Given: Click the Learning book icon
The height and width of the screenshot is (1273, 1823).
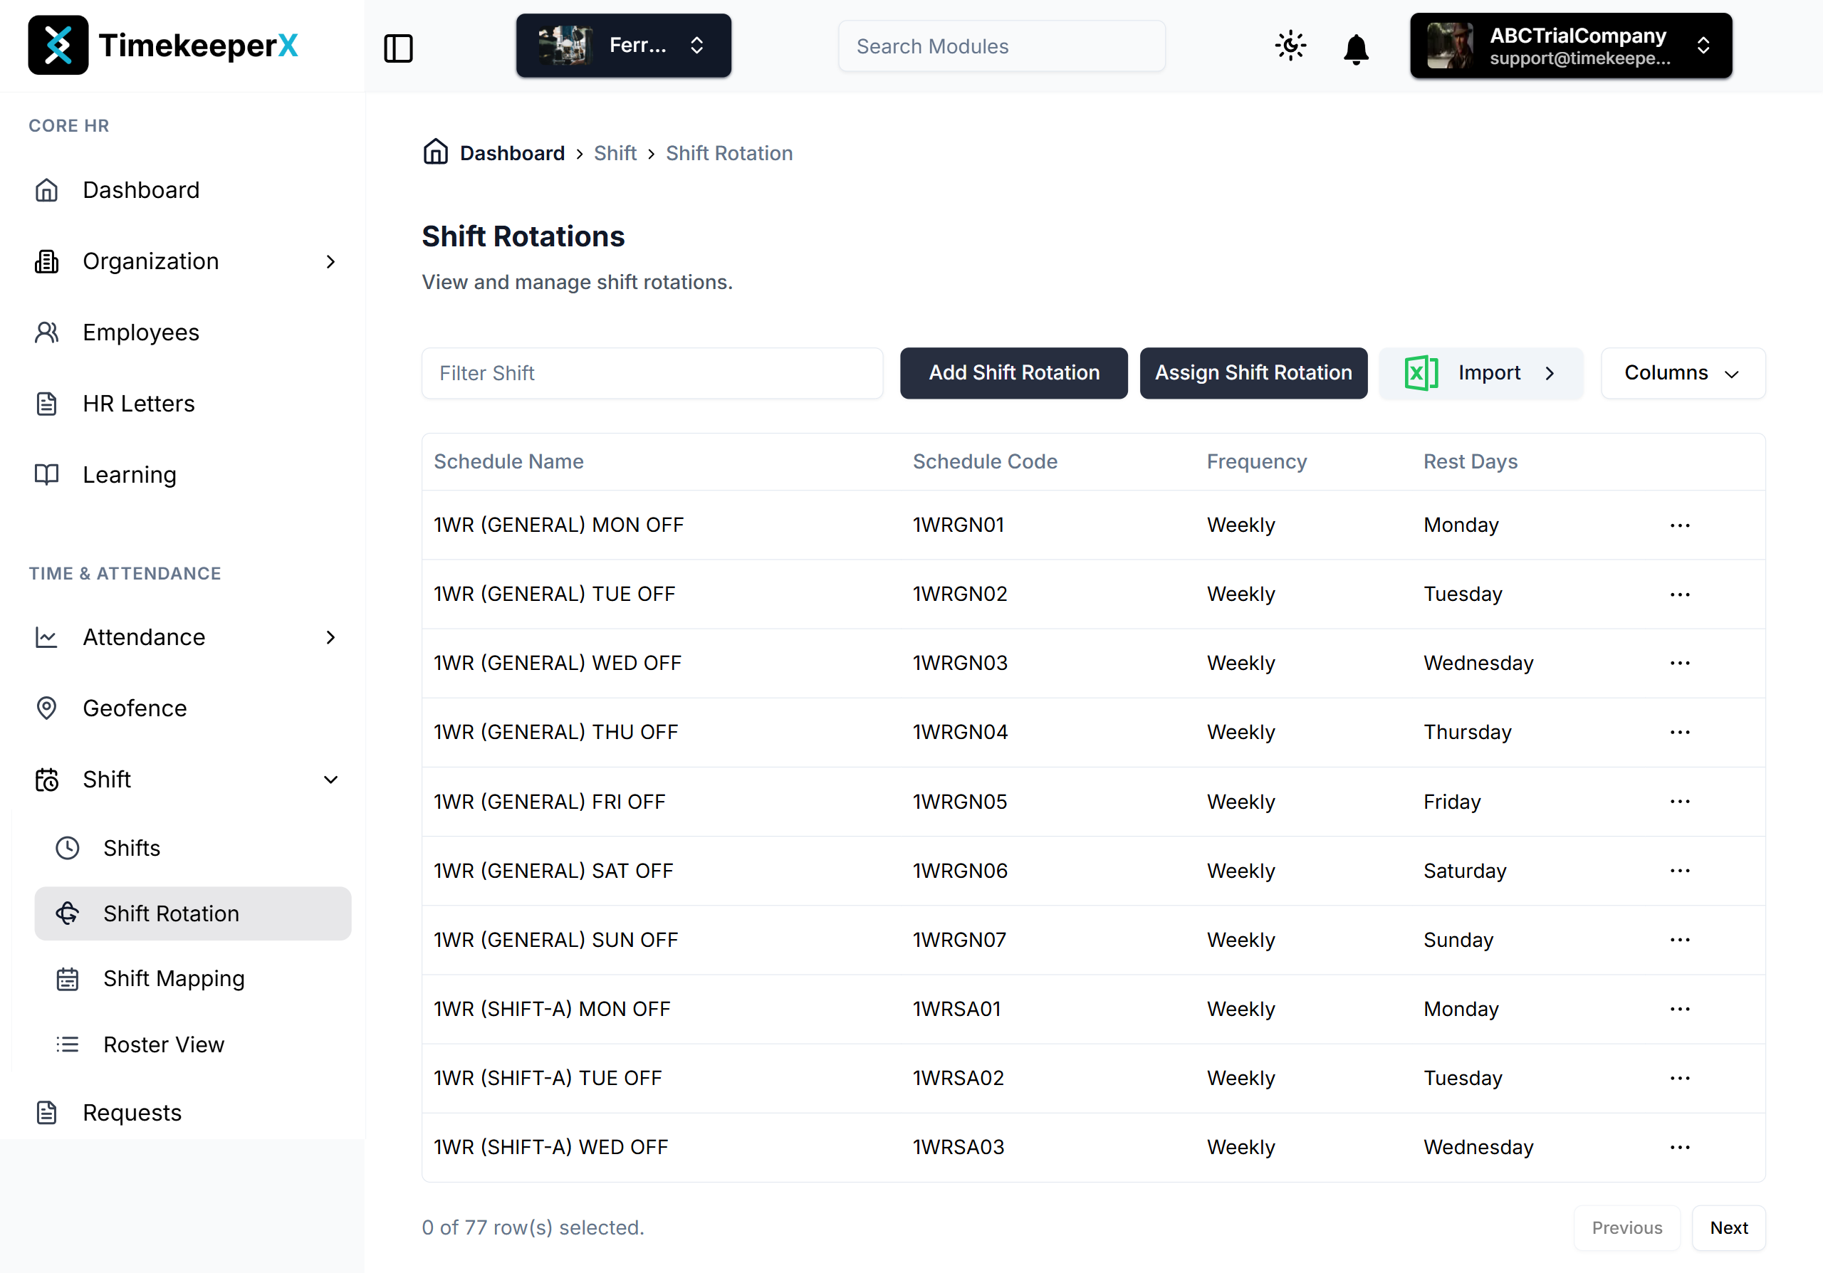Looking at the screenshot, I should 47,475.
